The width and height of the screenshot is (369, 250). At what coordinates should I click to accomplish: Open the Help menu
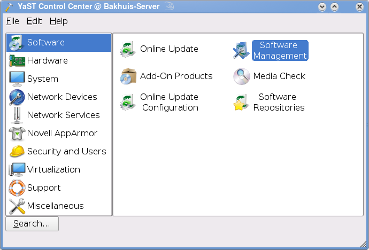click(x=59, y=21)
